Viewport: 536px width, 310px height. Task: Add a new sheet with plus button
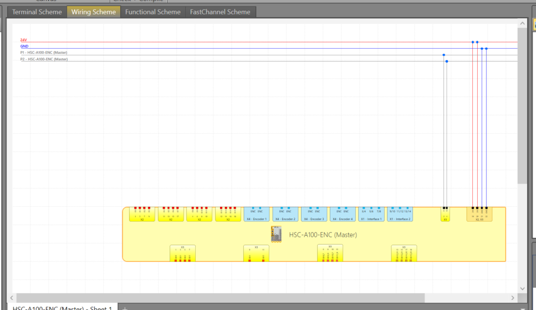click(x=125, y=308)
